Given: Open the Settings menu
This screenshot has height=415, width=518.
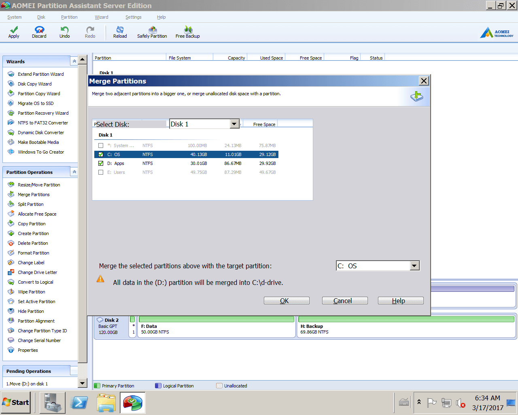Looking at the screenshot, I should click(x=133, y=17).
